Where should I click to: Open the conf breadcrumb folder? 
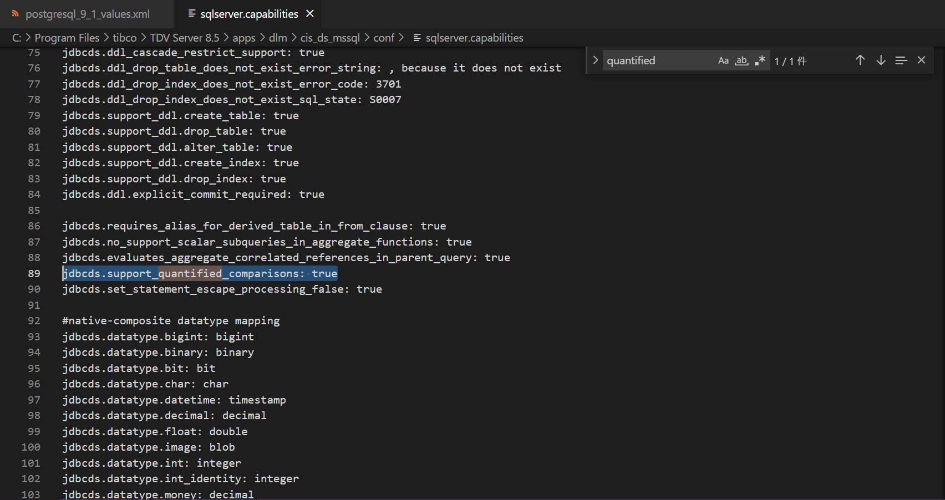pos(384,38)
